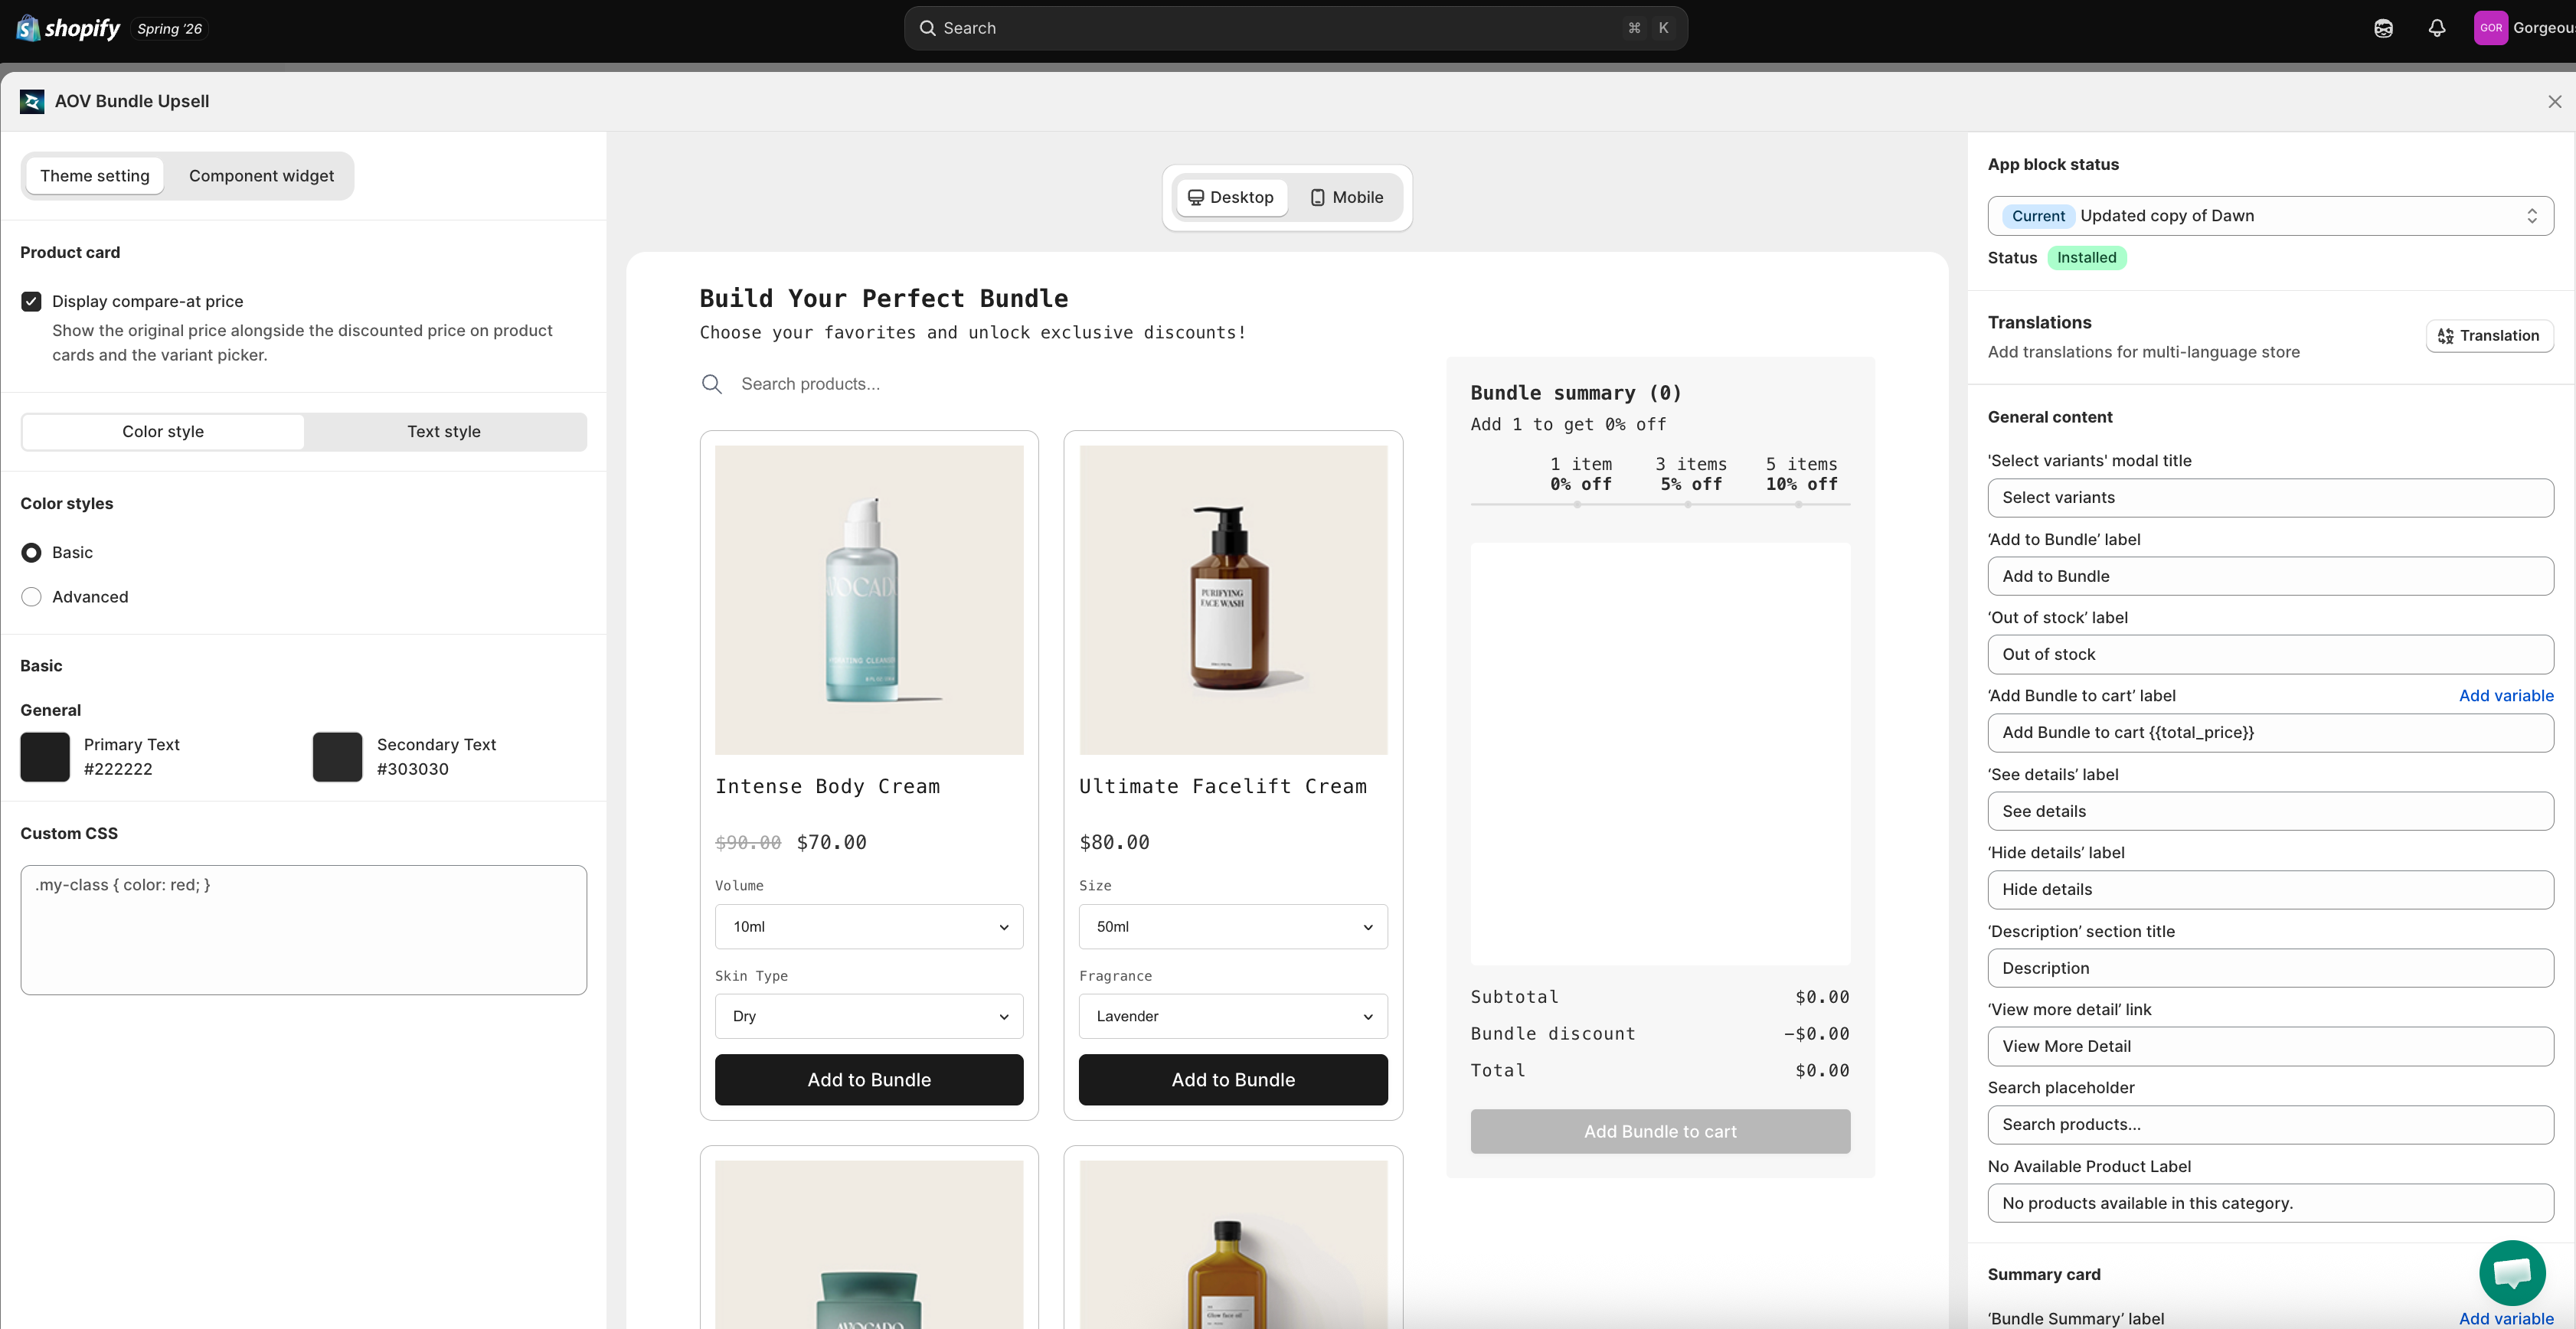The width and height of the screenshot is (2576, 1329).
Task: Close the AOV Bundle Upsell panel
Action: click(x=2554, y=101)
